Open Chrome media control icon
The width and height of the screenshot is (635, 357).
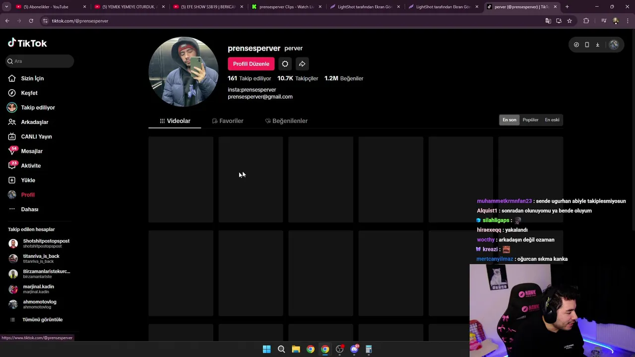point(603,21)
